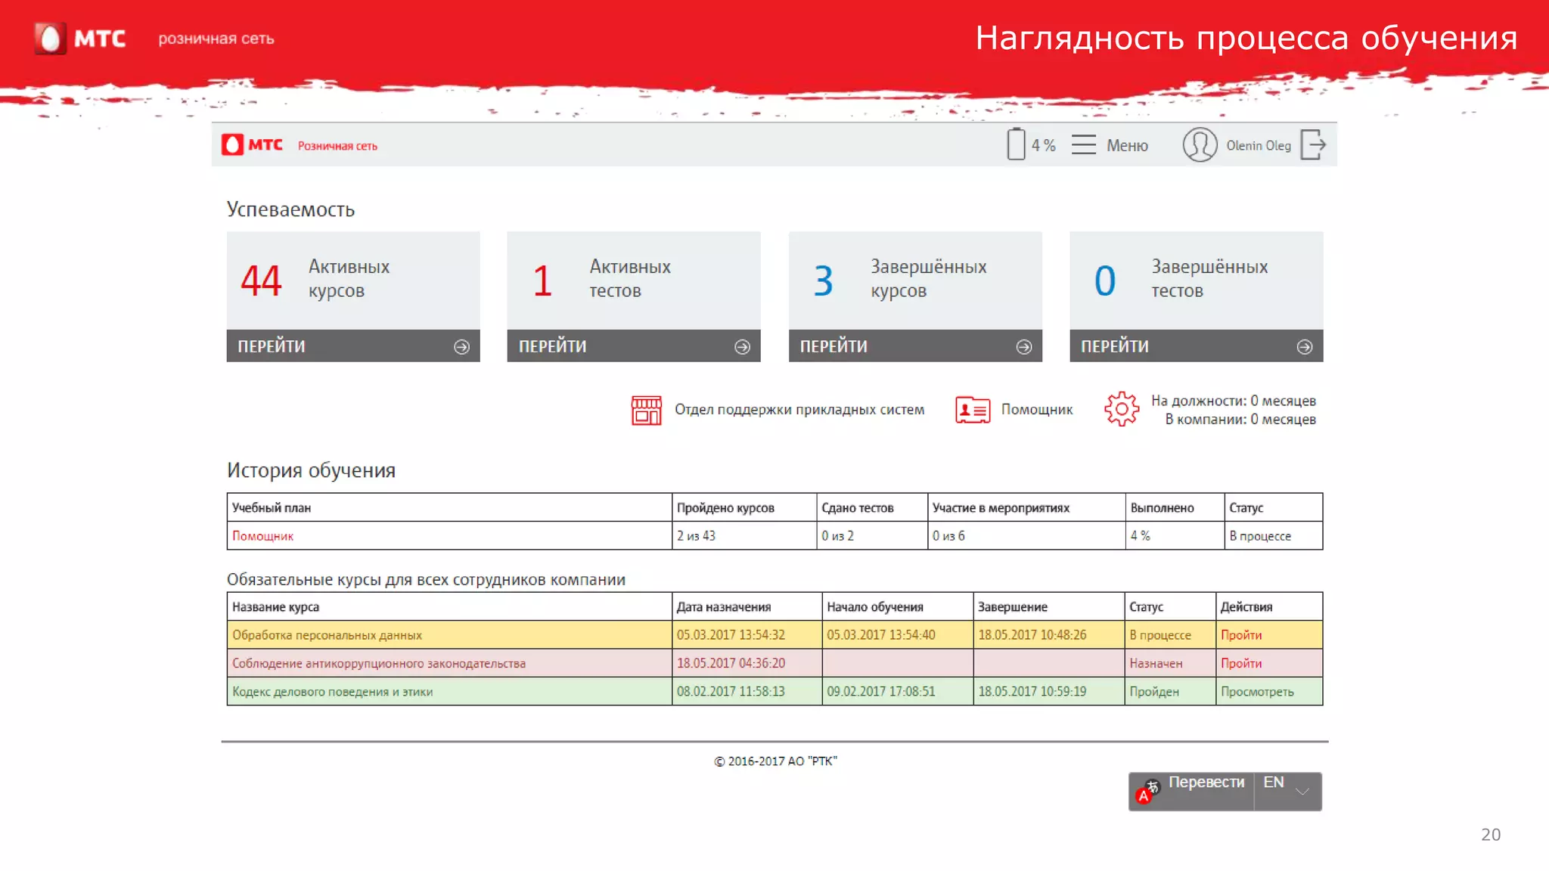Open the Меню label in the header
This screenshot has width=1549, height=871.
click(x=1127, y=145)
